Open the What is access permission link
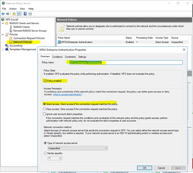193x173 pixels. pyautogui.click(x=67, y=95)
